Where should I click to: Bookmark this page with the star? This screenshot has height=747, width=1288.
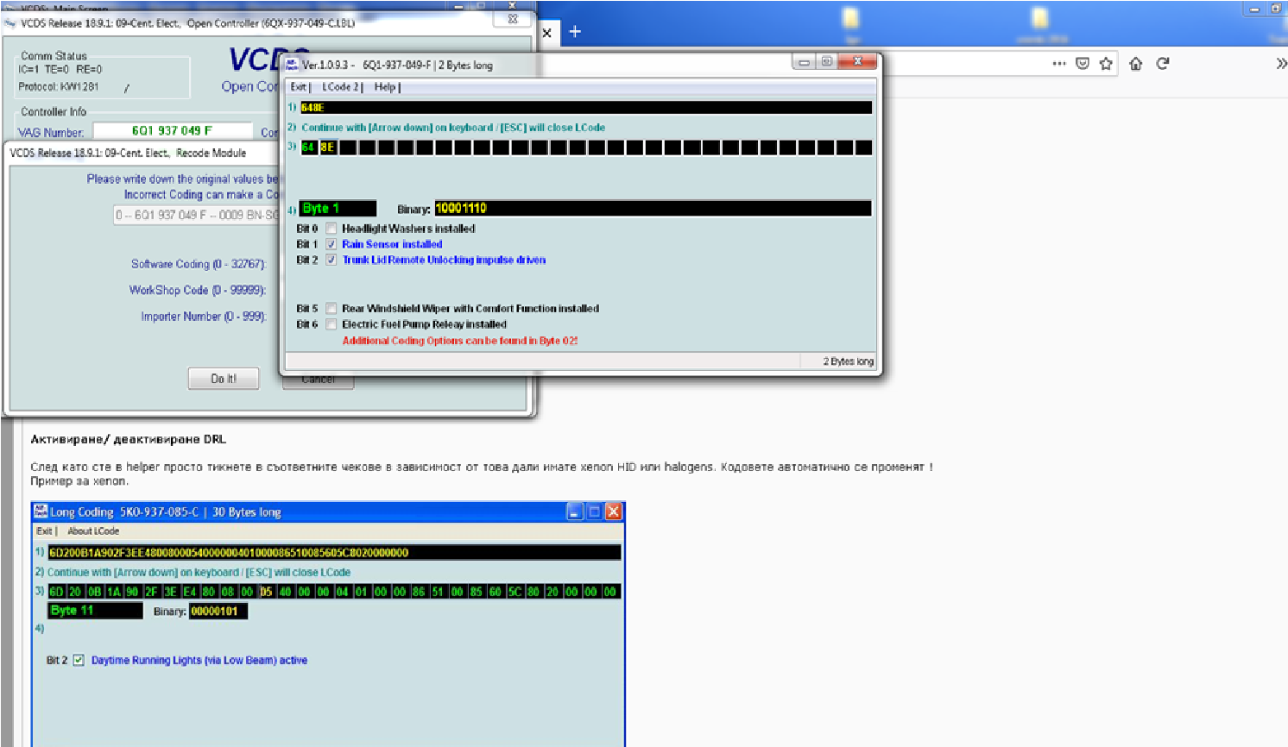click(x=1106, y=64)
